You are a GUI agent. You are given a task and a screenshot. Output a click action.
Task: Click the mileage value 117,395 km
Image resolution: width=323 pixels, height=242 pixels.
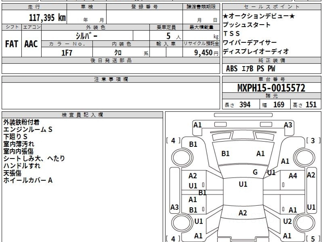point(47,18)
